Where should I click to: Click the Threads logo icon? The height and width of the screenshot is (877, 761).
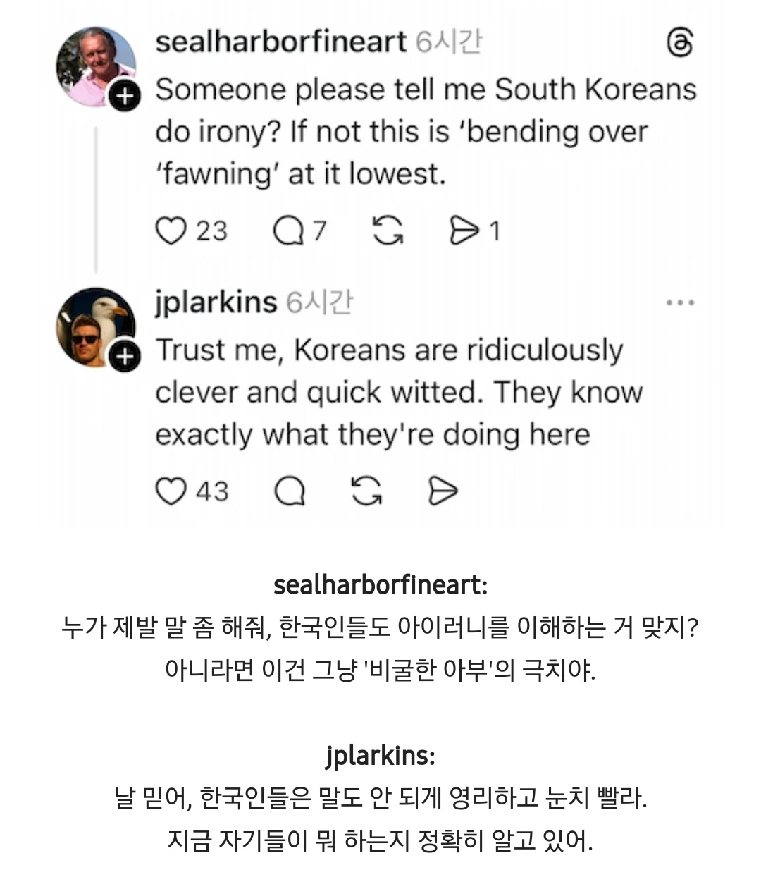click(x=679, y=43)
